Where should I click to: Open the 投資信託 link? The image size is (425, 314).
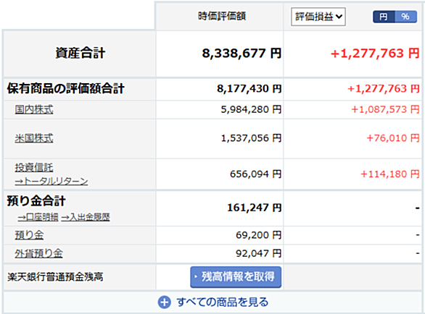[34, 167]
